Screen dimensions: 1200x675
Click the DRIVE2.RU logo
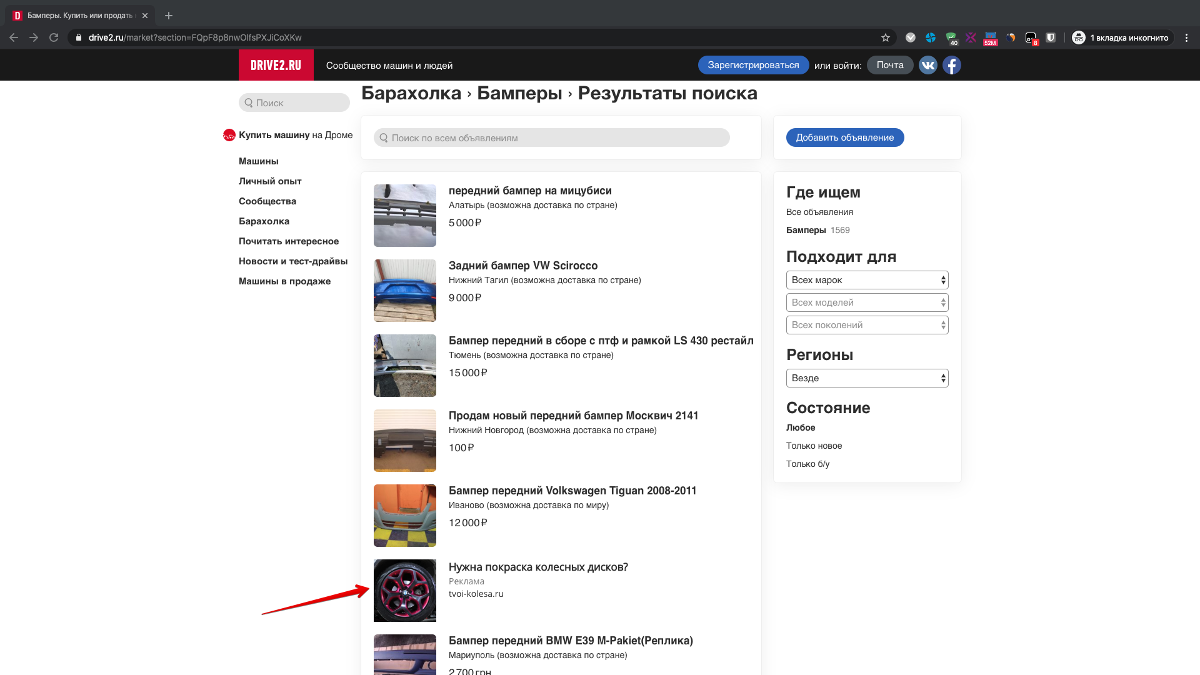point(276,64)
